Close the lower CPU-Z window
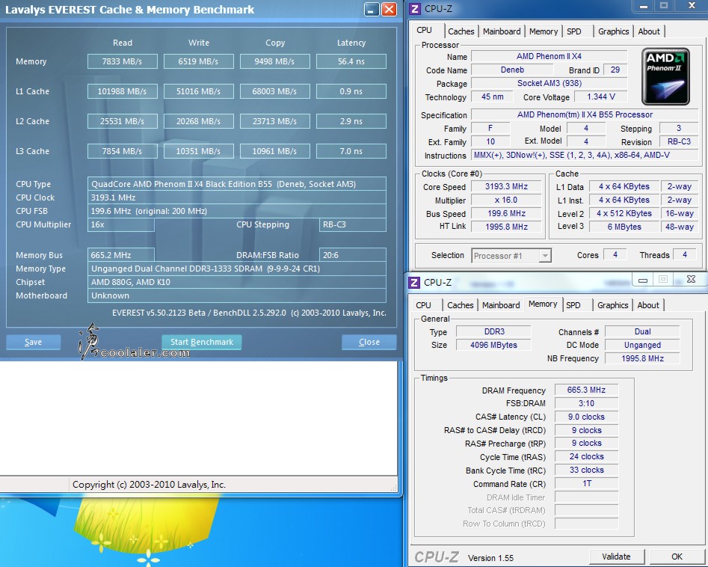Viewport: 708px width, 567px height. 691,279
